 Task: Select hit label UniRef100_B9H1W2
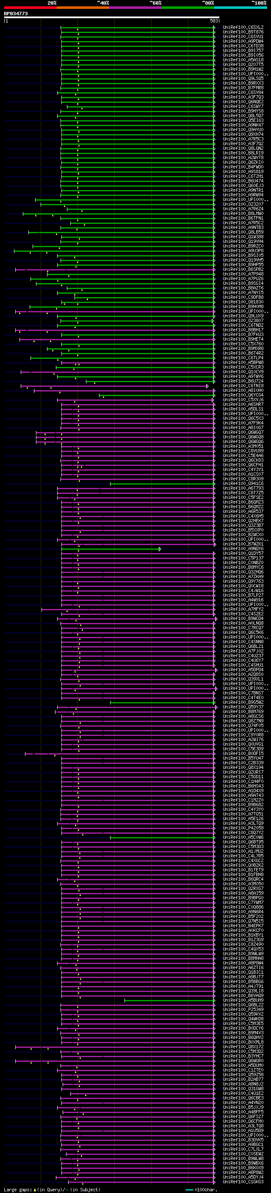(x=243, y=69)
